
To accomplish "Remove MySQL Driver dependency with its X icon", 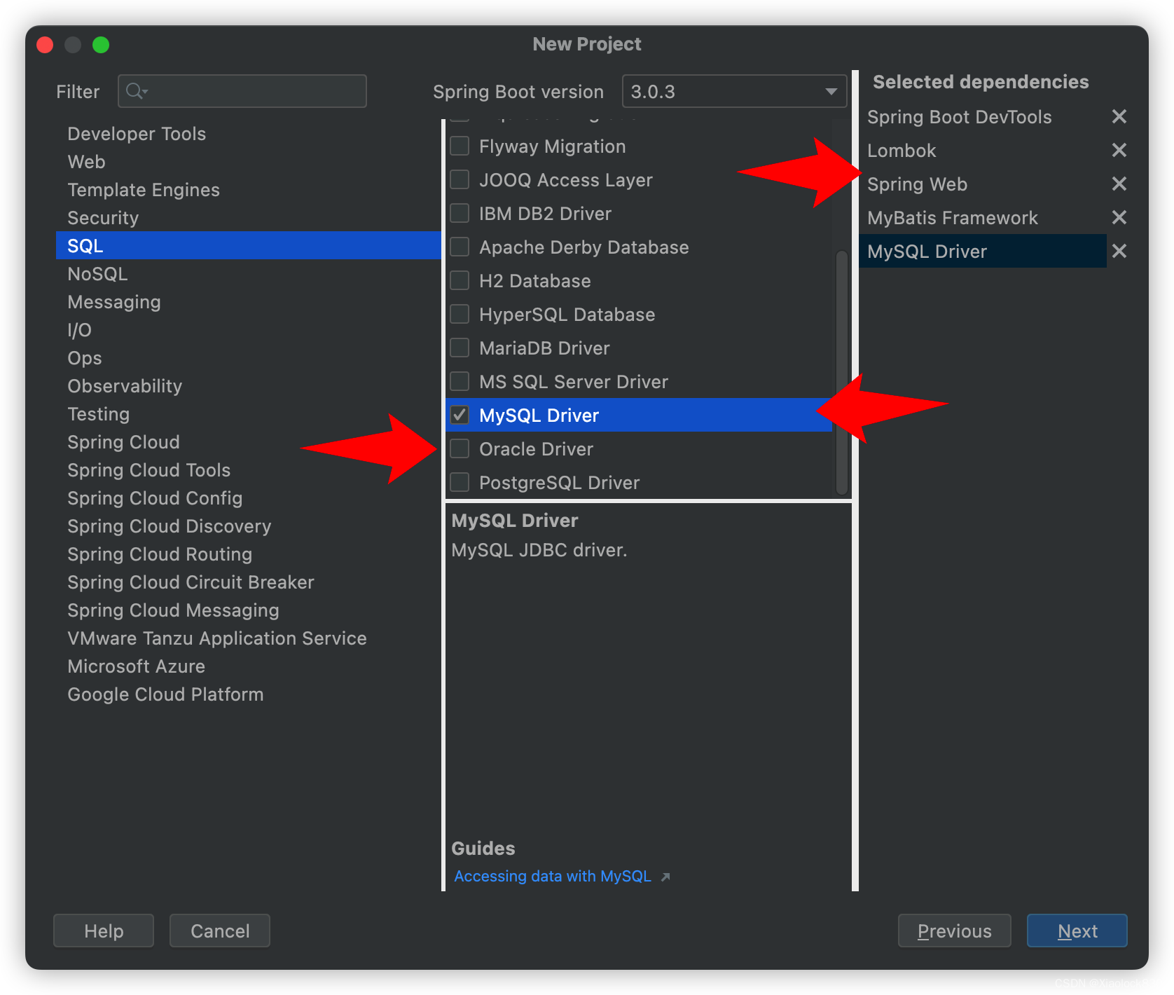I will (1119, 251).
